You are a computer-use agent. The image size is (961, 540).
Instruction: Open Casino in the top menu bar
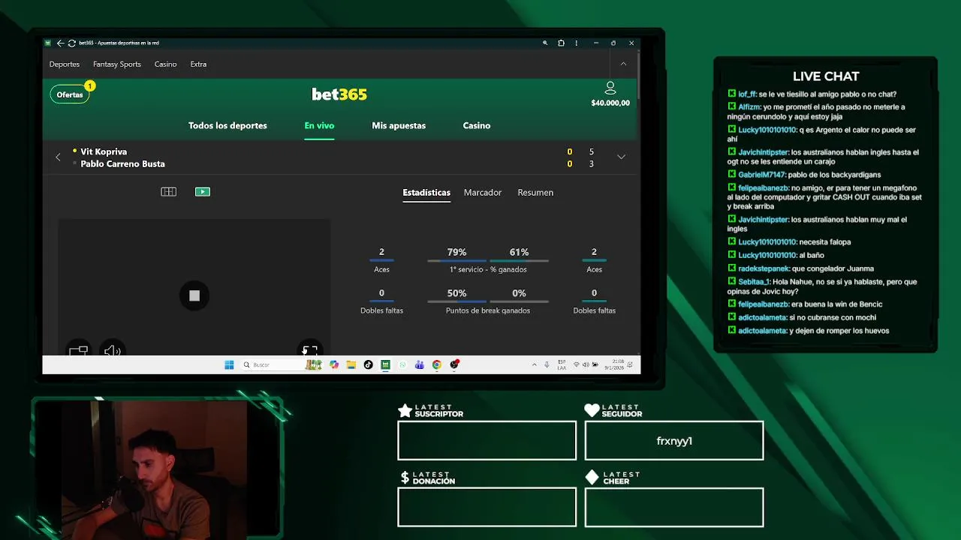166,64
